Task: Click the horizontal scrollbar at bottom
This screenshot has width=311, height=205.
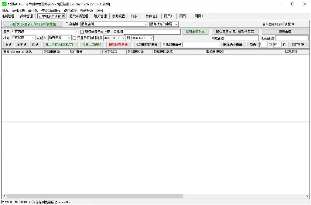Action: coord(94,196)
